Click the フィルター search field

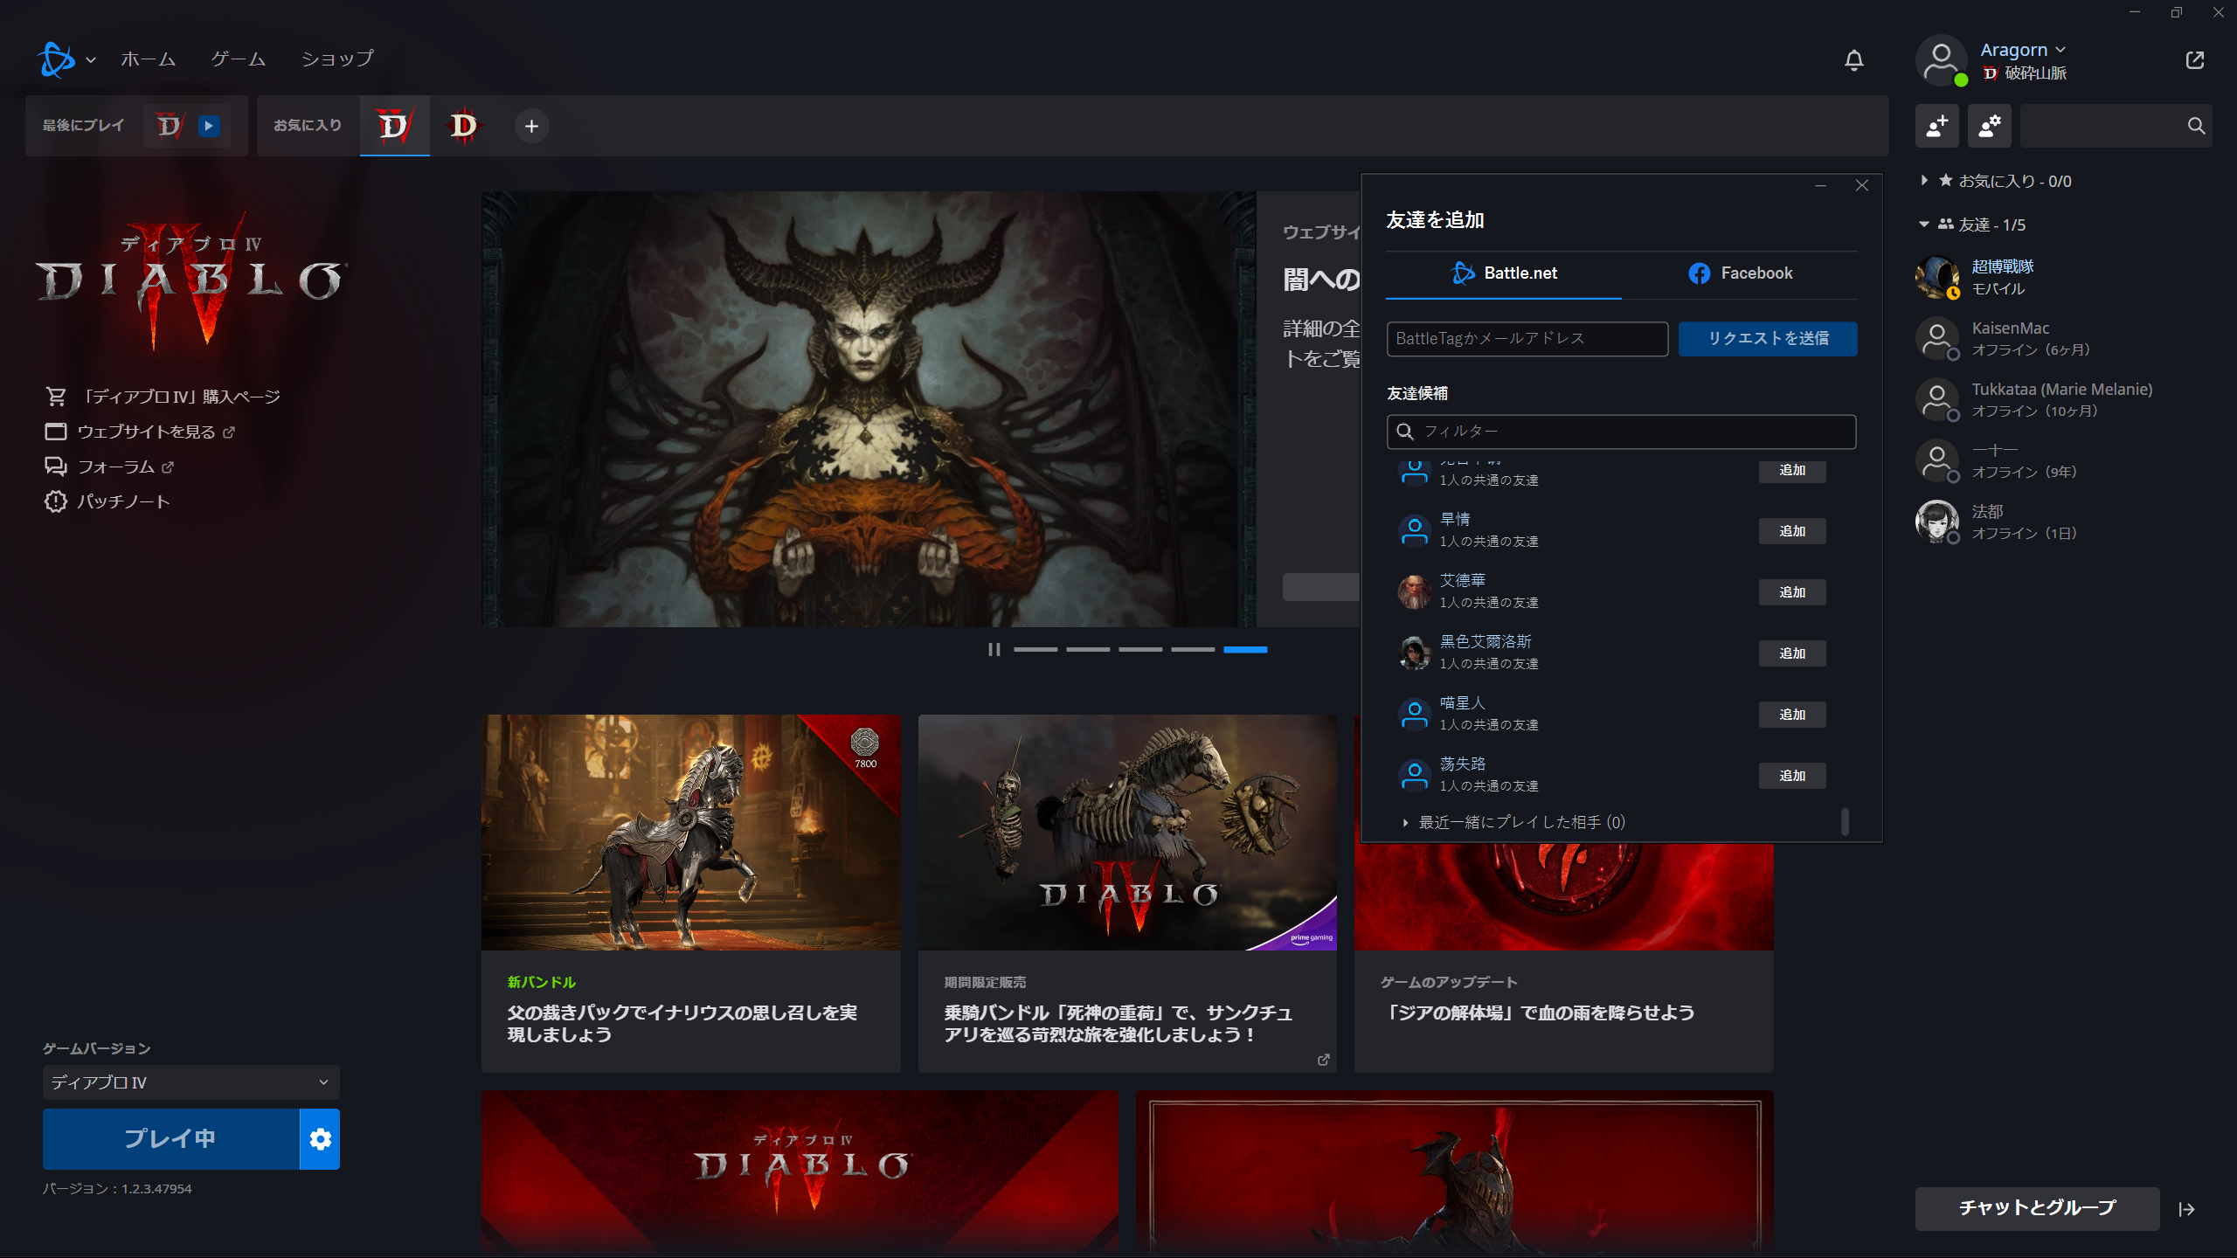pyautogui.click(x=1621, y=432)
